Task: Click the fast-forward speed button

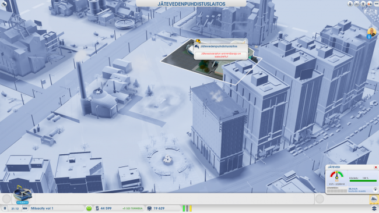Action: pos(25,208)
